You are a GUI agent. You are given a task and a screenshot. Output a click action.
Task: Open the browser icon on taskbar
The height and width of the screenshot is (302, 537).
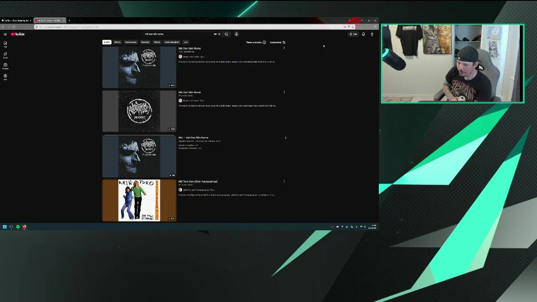coord(24,226)
